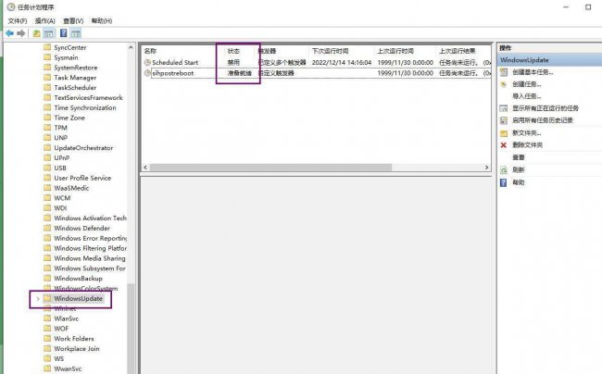Select the WindowsBackup folder
This screenshot has height=374, width=602.
coord(79,278)
